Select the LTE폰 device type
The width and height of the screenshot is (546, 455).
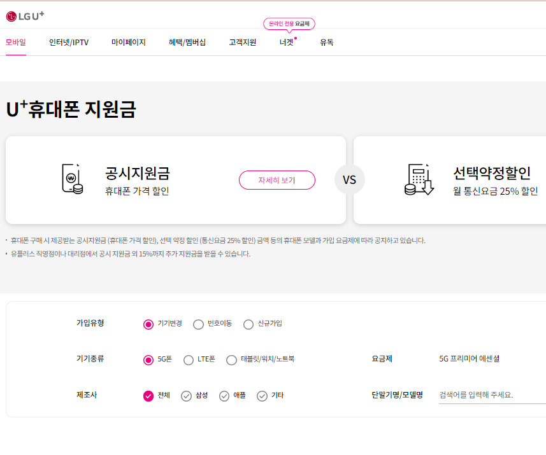coord(189,360)
